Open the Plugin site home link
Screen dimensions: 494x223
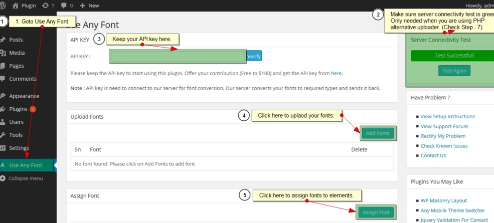click(x=24, y=6)
